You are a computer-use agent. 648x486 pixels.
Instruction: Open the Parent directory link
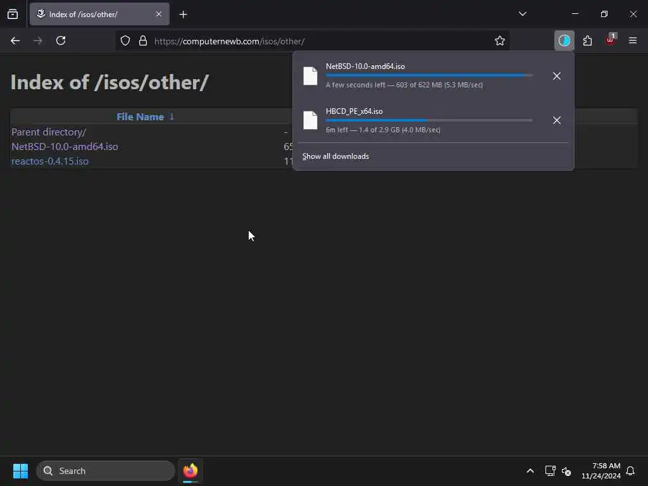[x=49, y=132]
